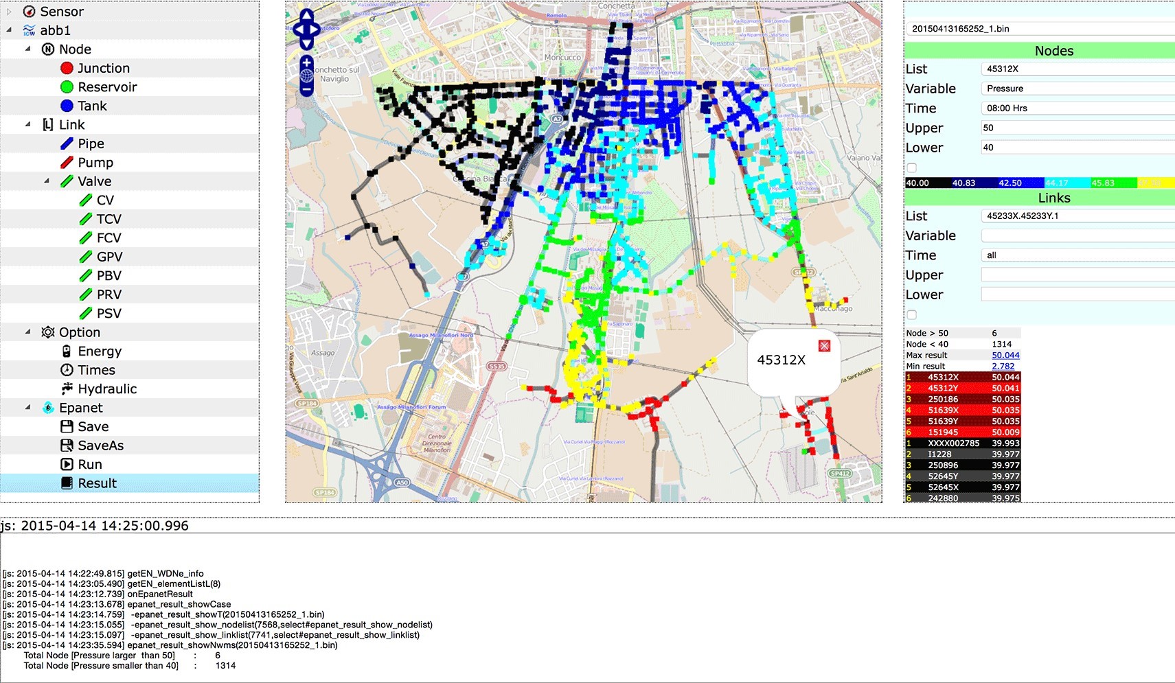Click the SaveAs disk icon
This screenshot has height=683, width=1175.
[x=67, y=445]
